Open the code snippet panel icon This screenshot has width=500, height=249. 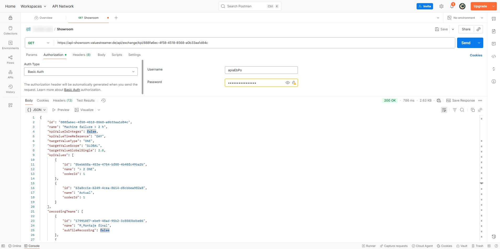pyautogui.click(x=493, y=56)
